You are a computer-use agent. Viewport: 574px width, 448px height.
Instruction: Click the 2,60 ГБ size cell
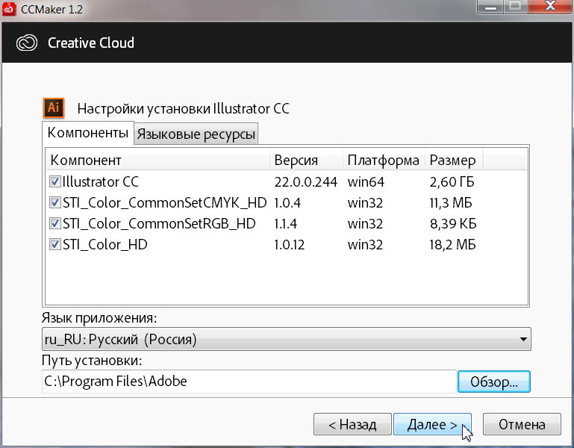[x=452, y=181]
